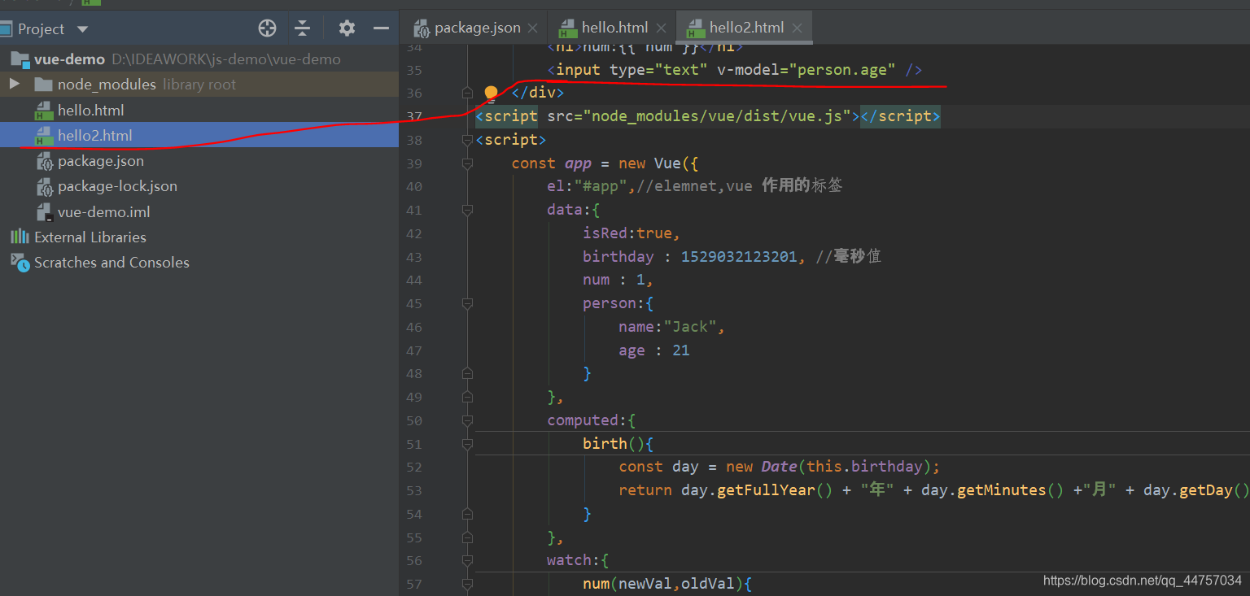Click the Scratches and Consoles icon
Screen dimensions: 1250x596
[x=20, y=263]
